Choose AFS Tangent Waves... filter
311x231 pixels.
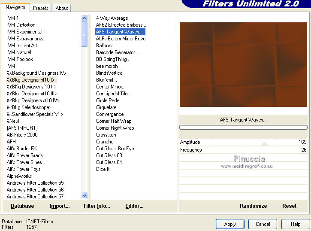(120, 32)
